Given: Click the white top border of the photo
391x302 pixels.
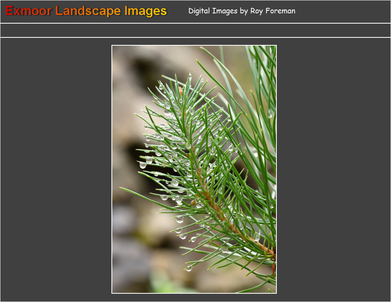Looking at the screenshot, I should pyautogui.click(x=194, y=45).
